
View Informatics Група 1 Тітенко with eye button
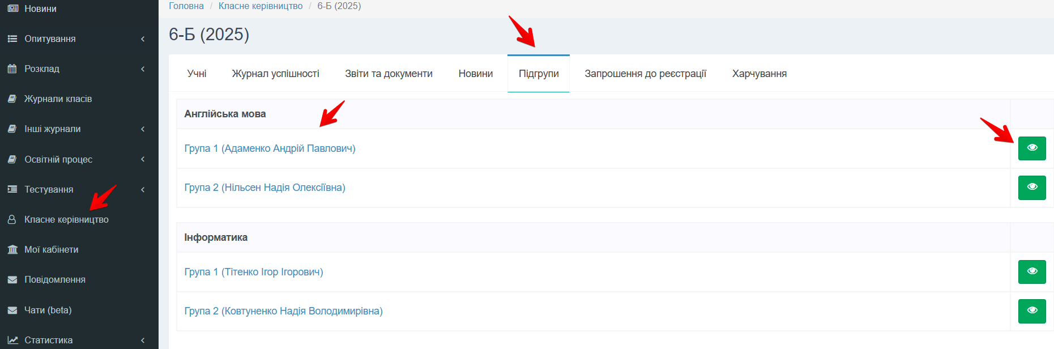click(x=1031, y=272)
